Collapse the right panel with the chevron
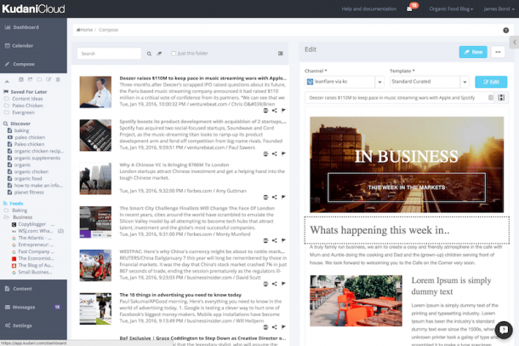Screen dimensions: 519x346 pos(515,42)
